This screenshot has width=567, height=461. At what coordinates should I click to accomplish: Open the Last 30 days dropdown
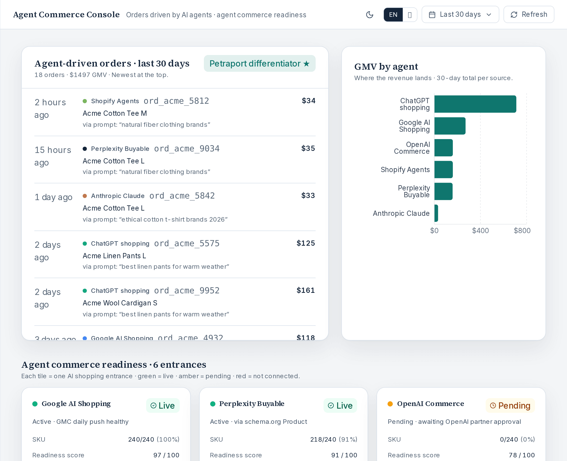(460, 15)
